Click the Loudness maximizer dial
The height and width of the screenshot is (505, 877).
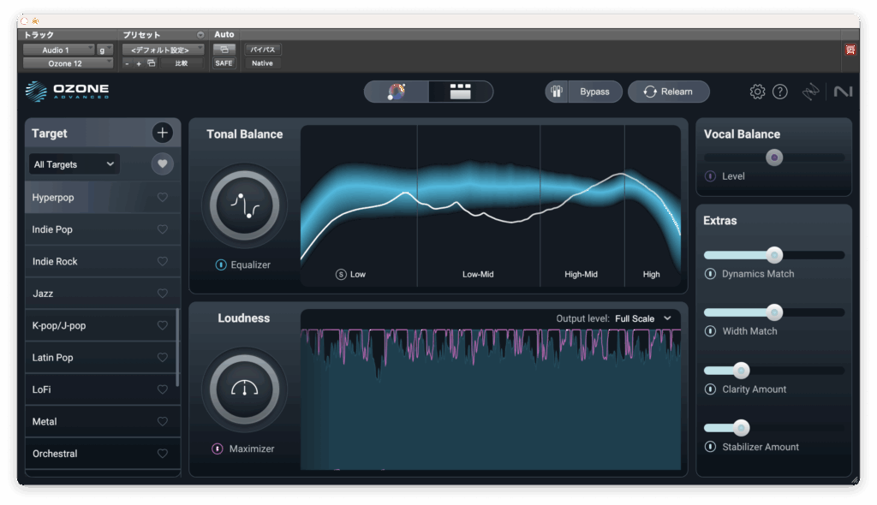point(244,389)
